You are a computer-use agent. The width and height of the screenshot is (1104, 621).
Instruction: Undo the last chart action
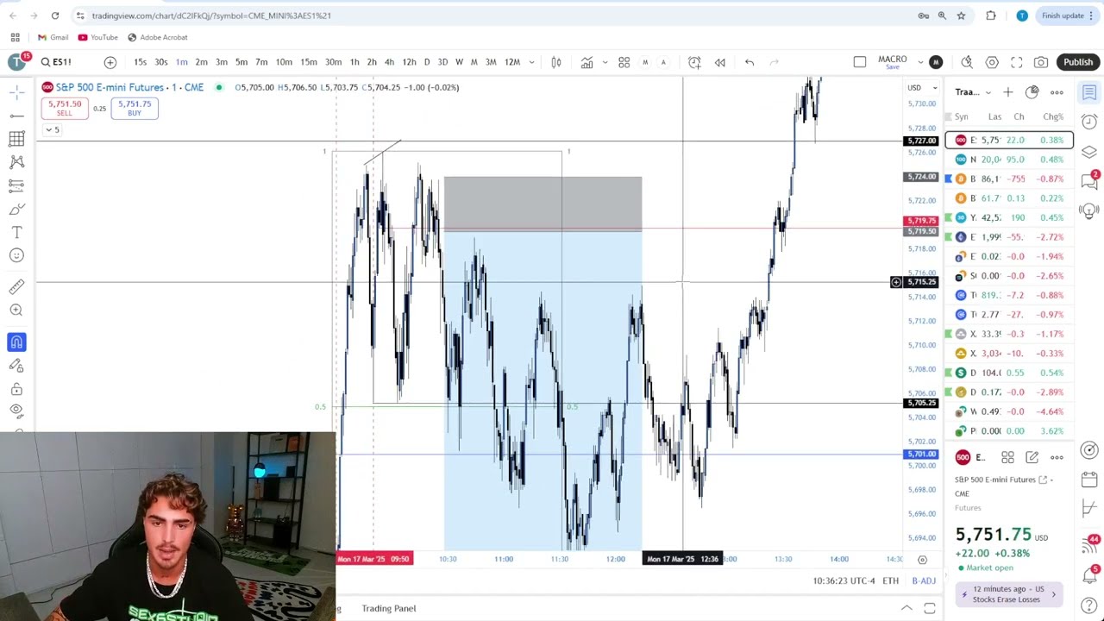click(750, 62)
